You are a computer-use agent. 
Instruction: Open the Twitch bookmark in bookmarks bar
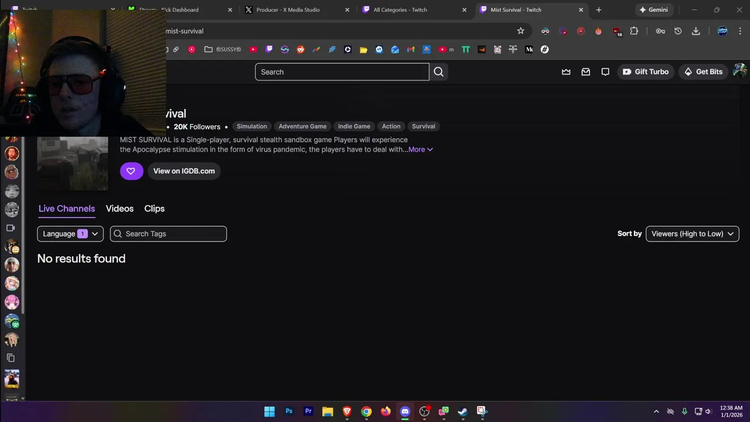[x=269, y=50]
